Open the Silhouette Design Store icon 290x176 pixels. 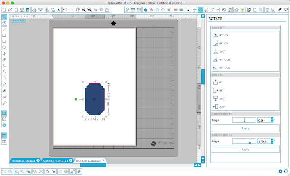[4, 125]
